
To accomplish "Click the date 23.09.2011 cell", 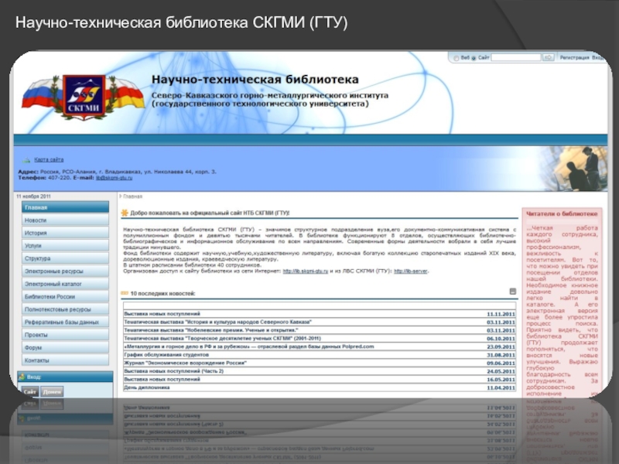I will click(x=501, y=346).
